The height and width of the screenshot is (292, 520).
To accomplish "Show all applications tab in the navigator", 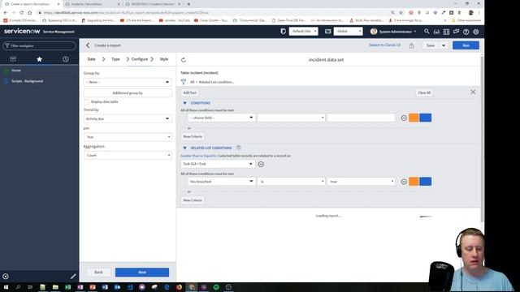I will pos(13,59).
